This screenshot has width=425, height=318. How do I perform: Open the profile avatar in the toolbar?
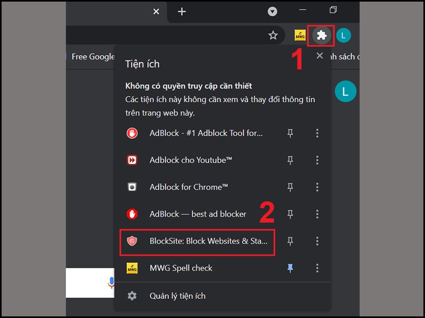point(344,36)
